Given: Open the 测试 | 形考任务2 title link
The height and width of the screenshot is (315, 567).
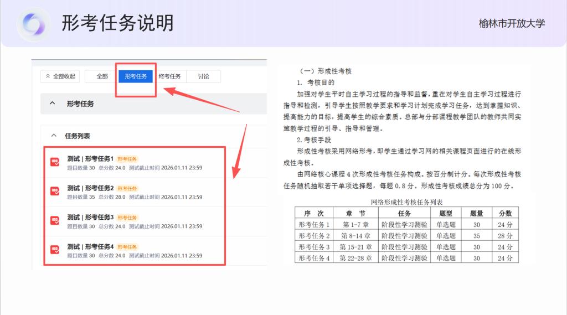Looking at the screenshot, I should [x=90, y=188].
